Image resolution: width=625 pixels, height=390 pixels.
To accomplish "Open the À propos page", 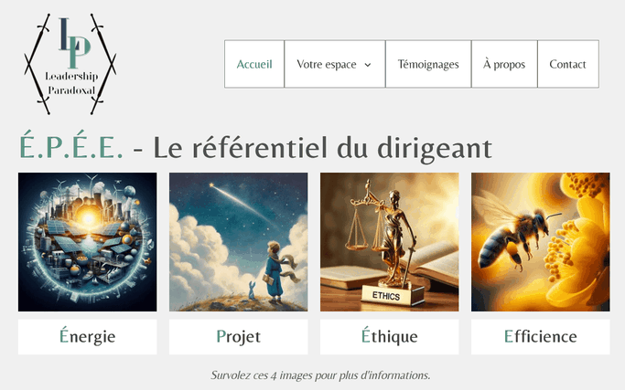I will click(504, 64).
